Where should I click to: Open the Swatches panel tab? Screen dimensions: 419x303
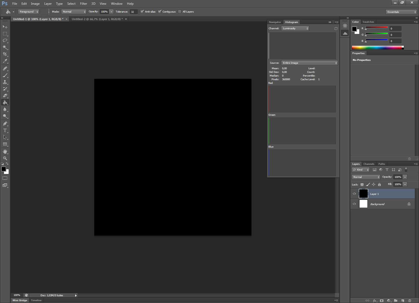point(368,22)
